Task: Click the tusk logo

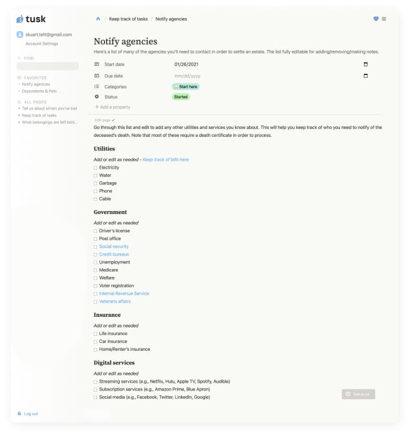Action: click(x=32, y=19)
